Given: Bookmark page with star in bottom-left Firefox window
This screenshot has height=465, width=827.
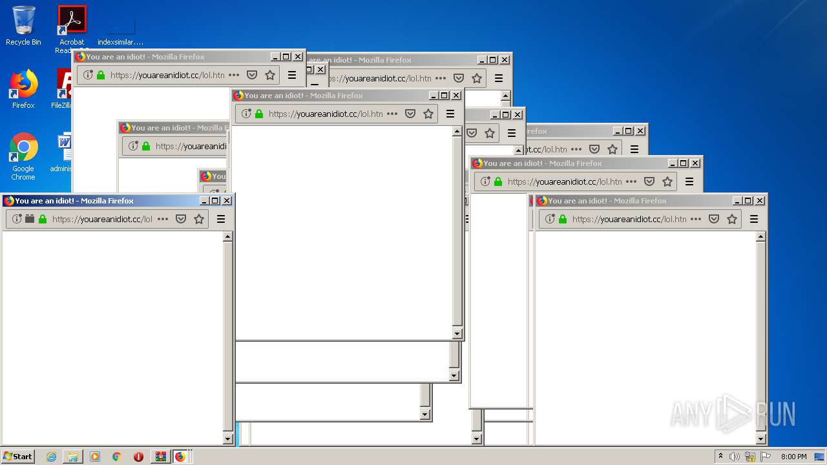Looking at the screenshot, I should coord(199,219).
